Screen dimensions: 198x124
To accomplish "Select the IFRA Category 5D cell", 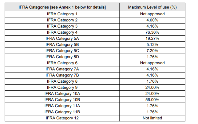I will coord(62,57).
